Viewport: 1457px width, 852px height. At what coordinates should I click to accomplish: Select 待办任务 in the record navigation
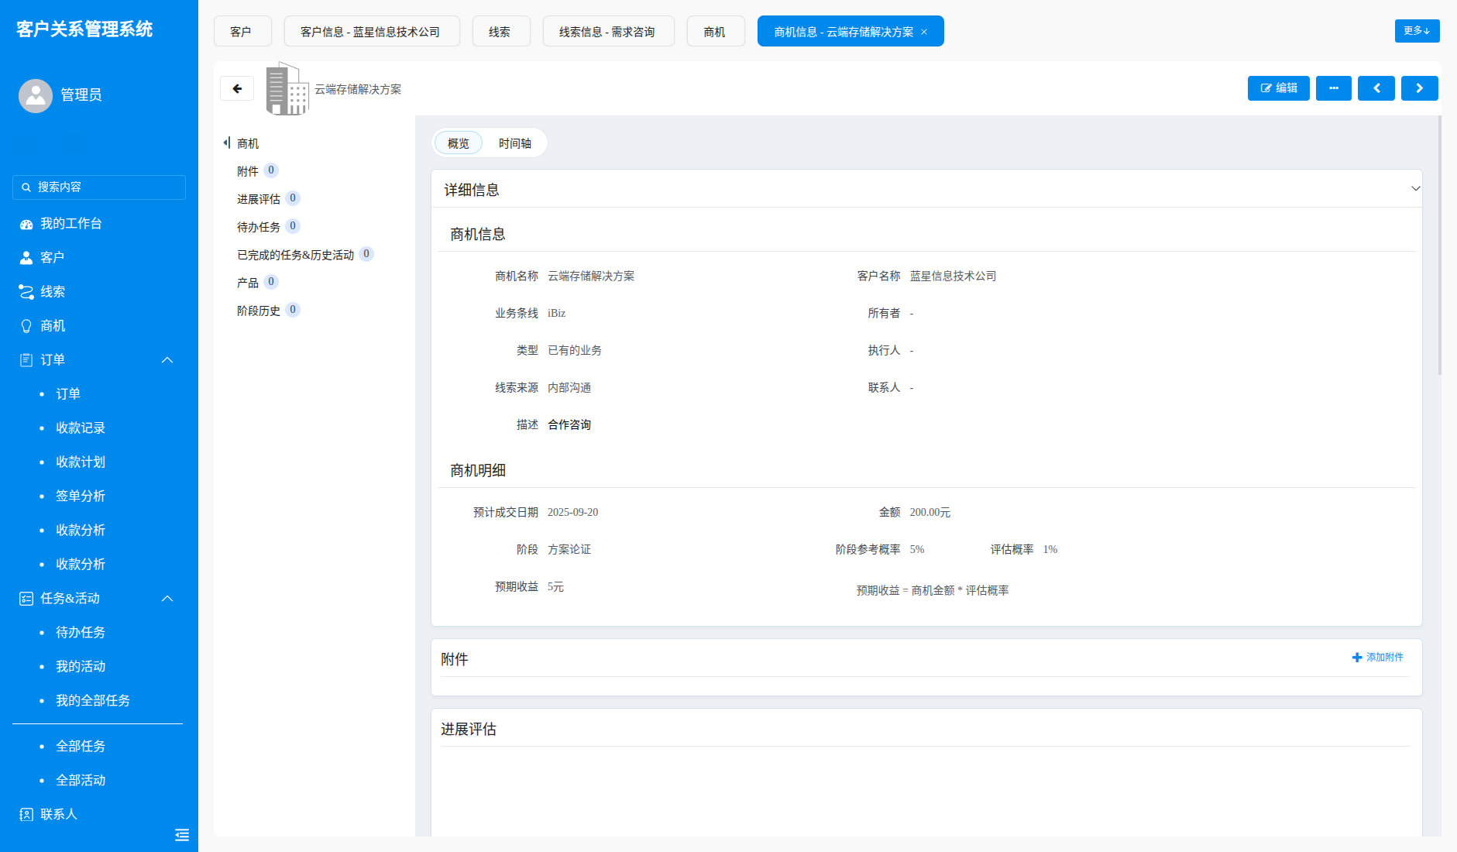pyautogui.click(x=259, y=227)
